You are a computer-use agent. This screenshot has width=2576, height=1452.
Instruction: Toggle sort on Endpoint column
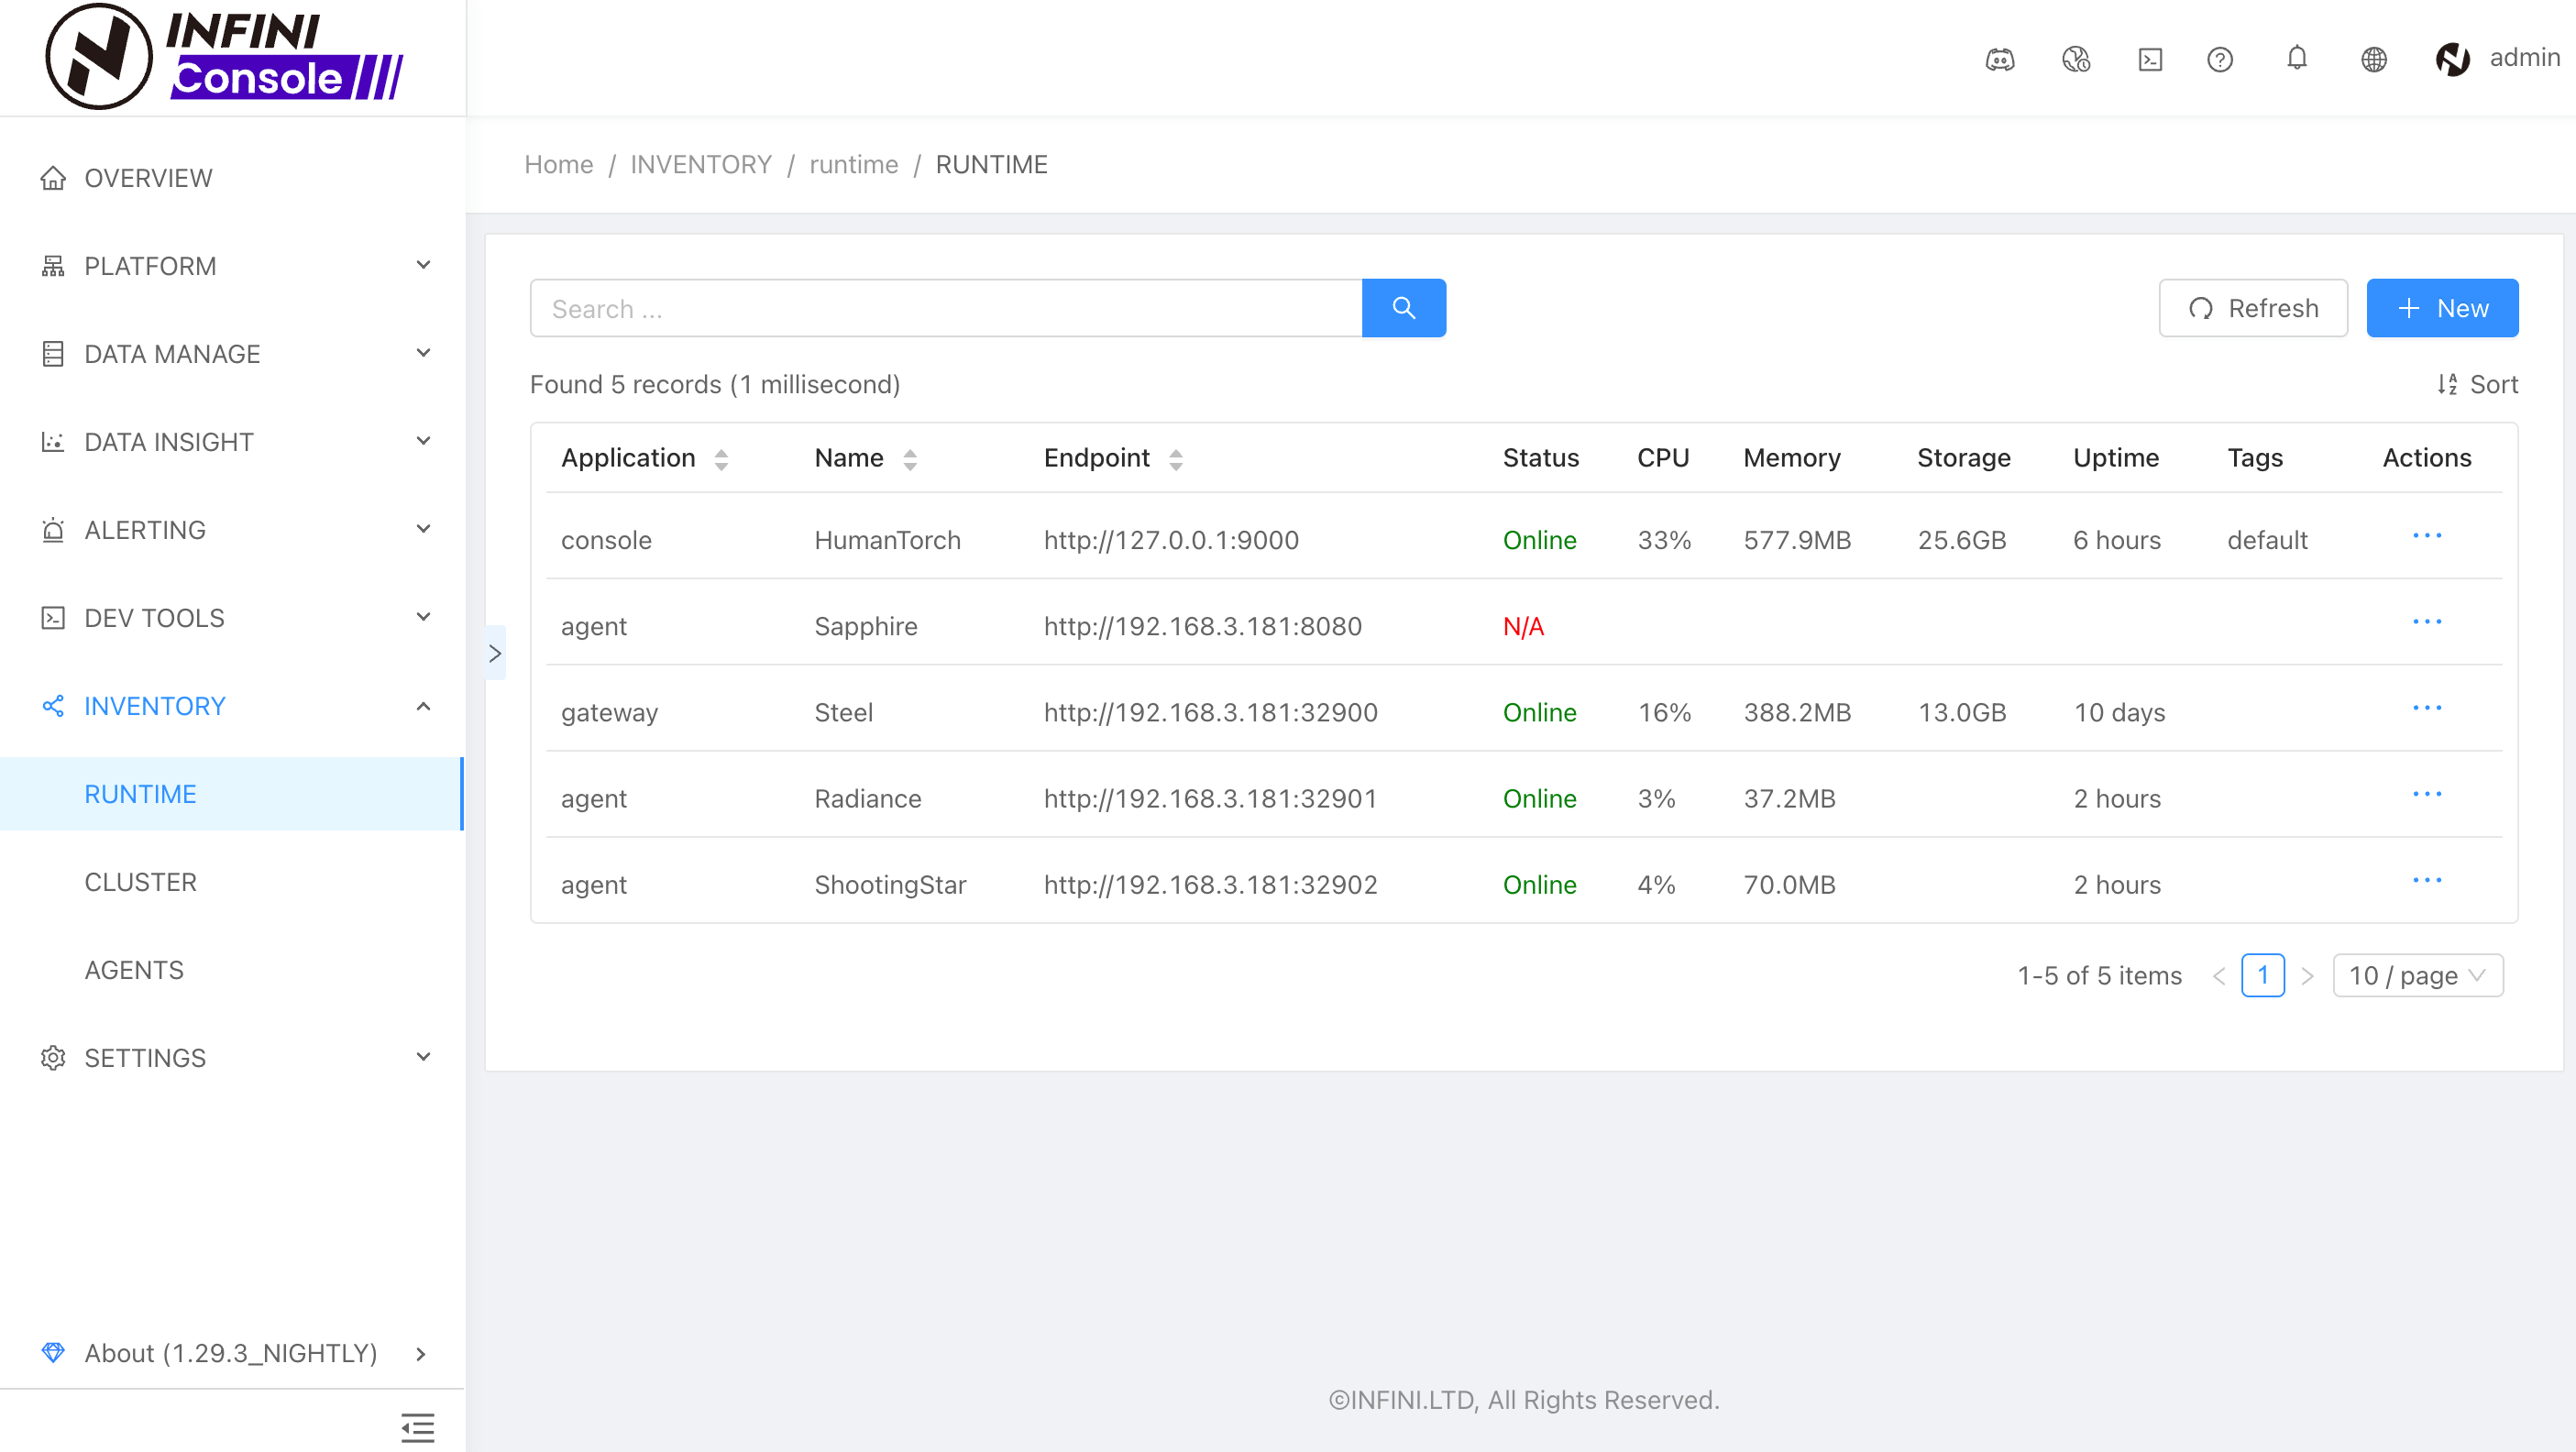click(x=1175, y=459)
